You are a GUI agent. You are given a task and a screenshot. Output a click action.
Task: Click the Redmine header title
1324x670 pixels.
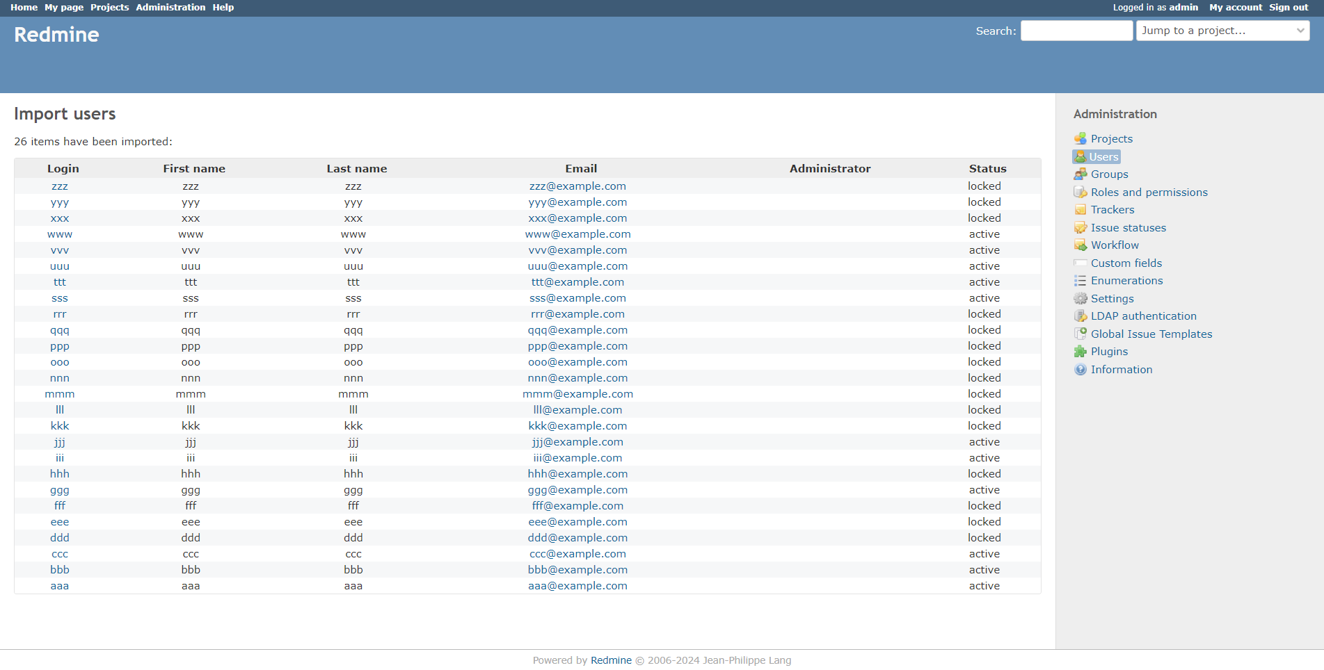(56, 35)
